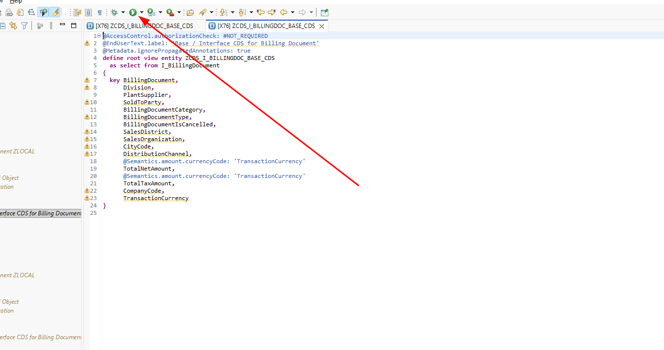Click the Coverage run icon
The image size is (664, 350).
[x=151, y=12]
